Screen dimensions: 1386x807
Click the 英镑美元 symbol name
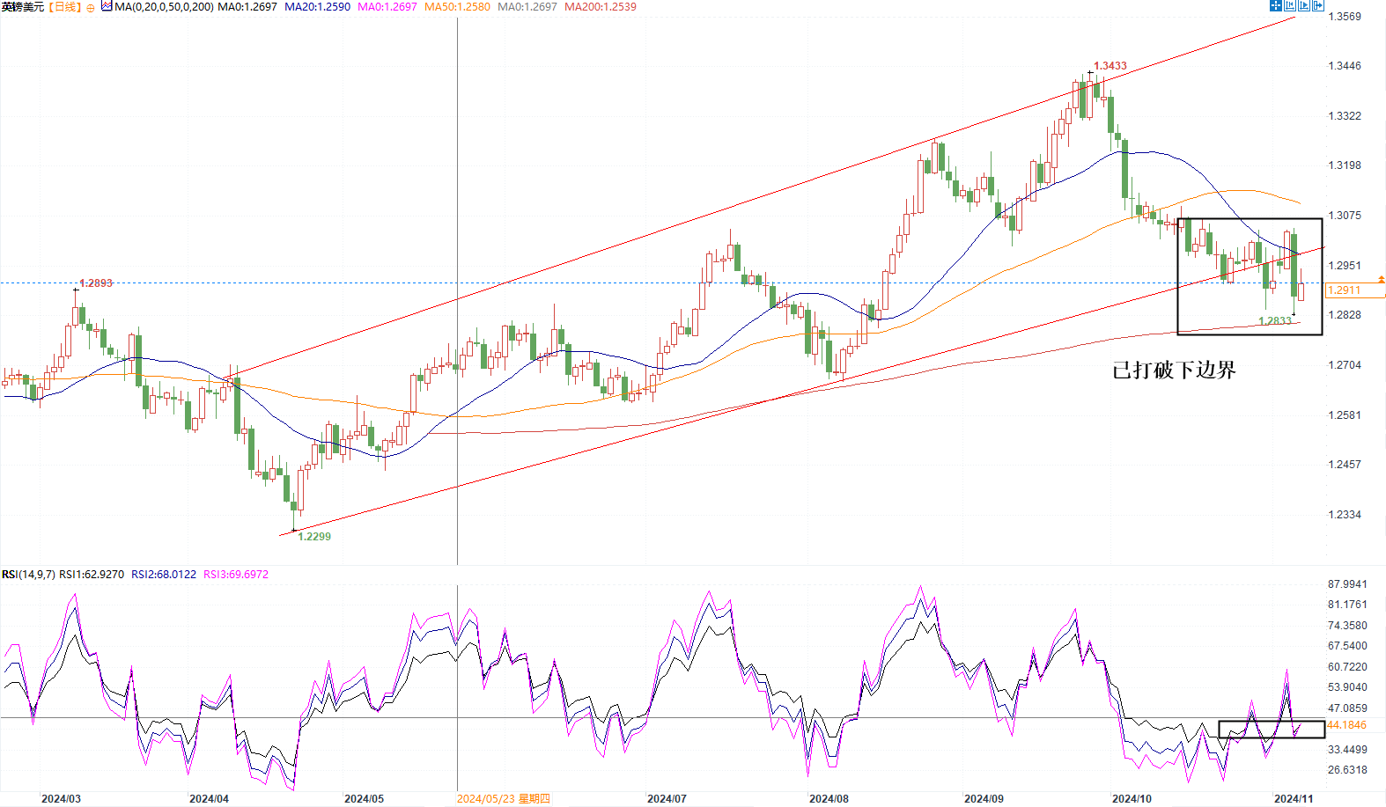point(22,7)
